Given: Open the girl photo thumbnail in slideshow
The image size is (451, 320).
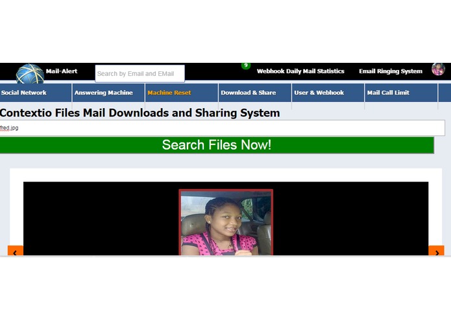Looking at the screenshot, I should pyautogui.click(x=226, y=222).
